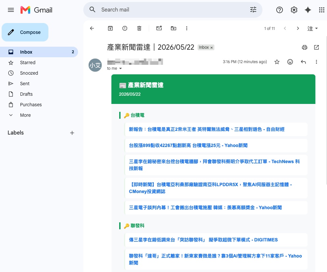
Task: Mark the email as unread
Action: pos(159,28)
